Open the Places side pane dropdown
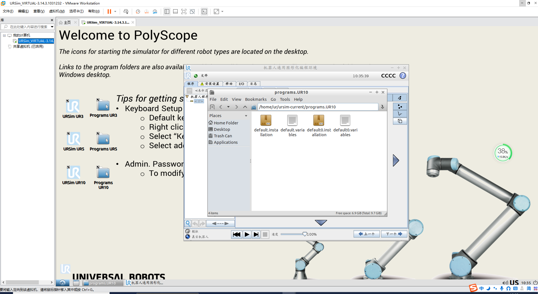Image resolution: width=538 pixels, height=294 pixels. pyautogui.click(x=246, y=116)
